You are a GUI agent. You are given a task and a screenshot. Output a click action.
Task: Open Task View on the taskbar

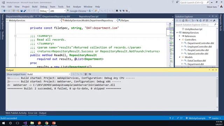click(17, 123)
